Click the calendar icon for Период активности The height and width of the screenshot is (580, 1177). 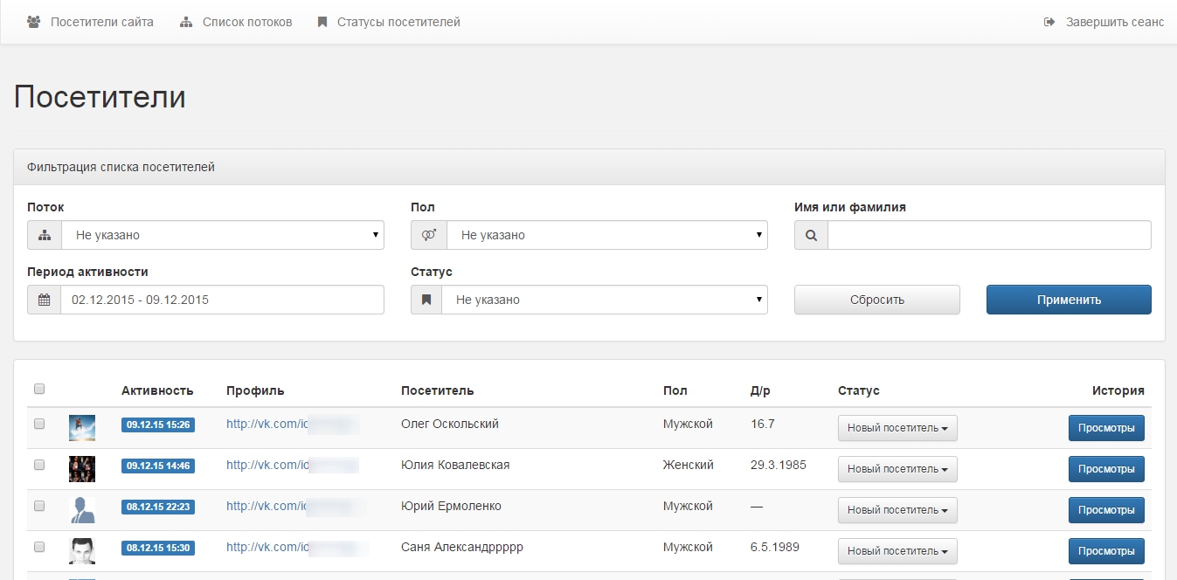tap(44, 300)
